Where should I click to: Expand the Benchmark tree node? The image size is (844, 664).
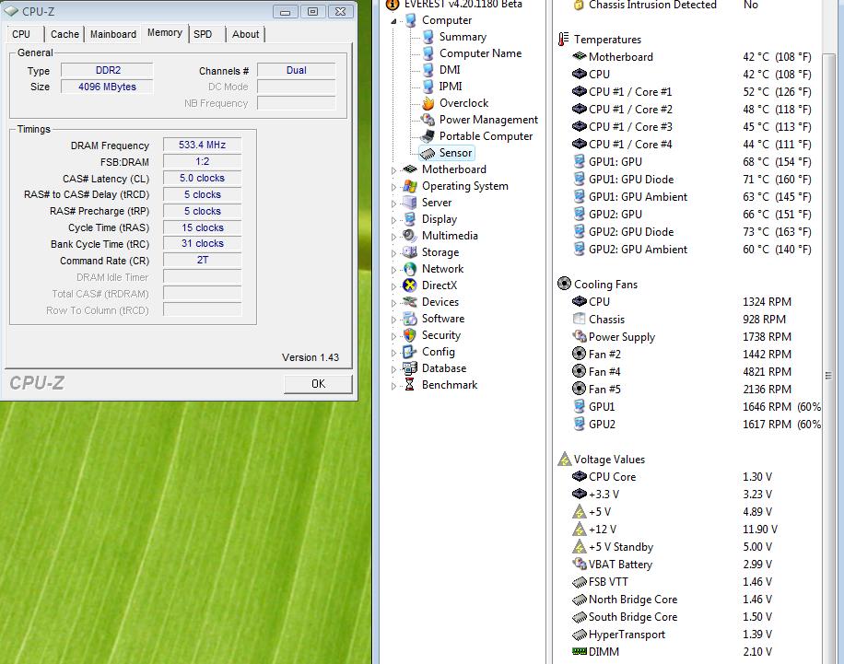394,386
